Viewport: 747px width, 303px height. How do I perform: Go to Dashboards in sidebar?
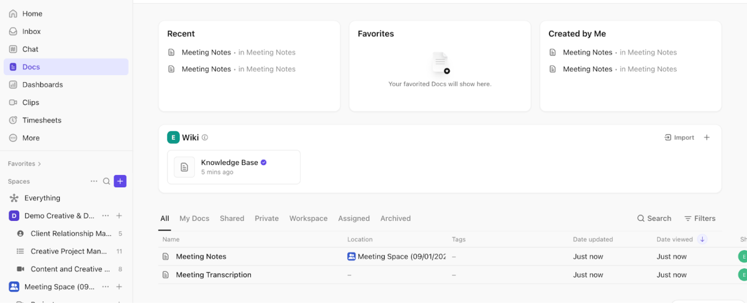pos(42,85)
